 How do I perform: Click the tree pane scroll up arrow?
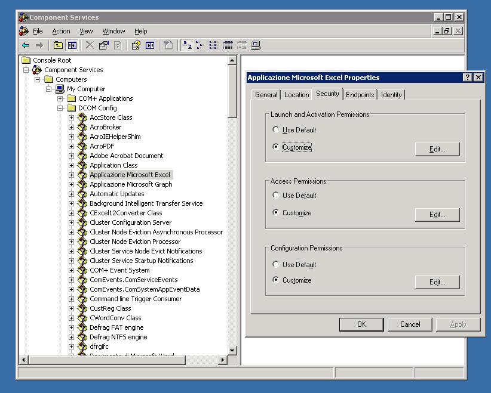pos(232,60)
